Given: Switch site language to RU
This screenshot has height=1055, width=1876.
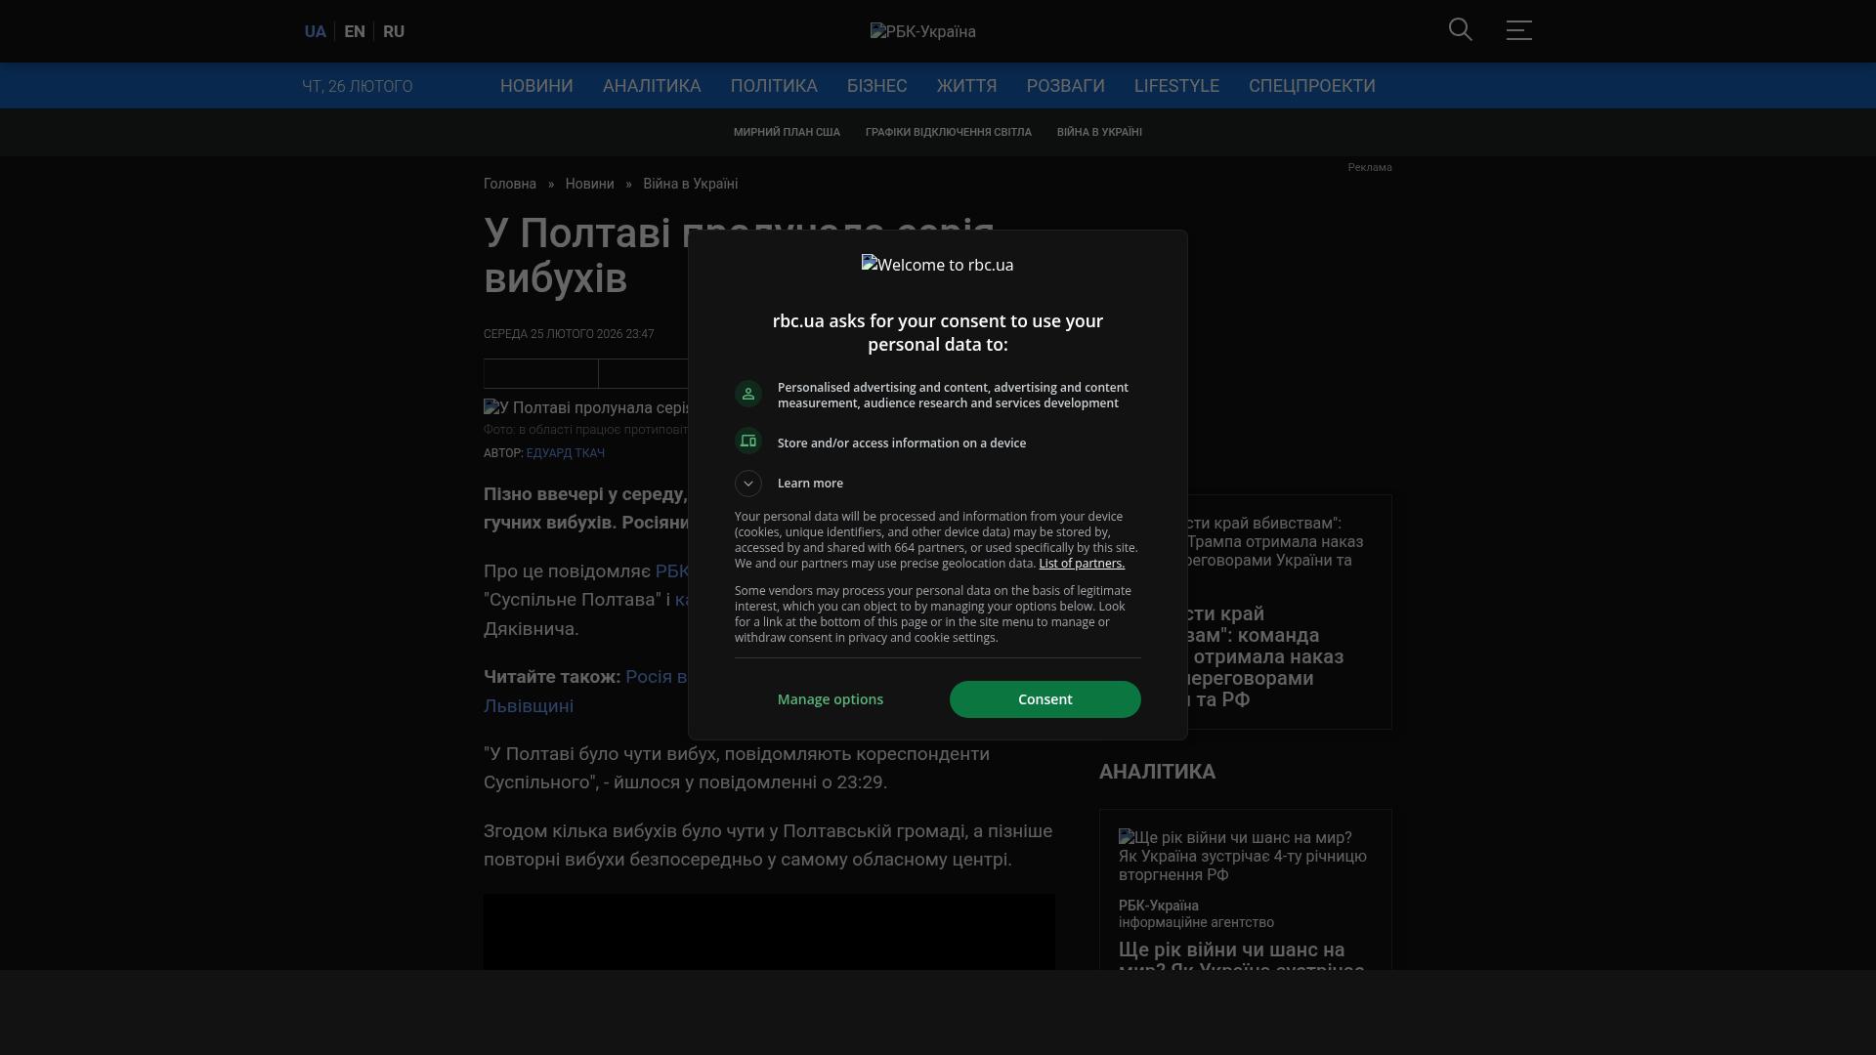Looking at the screenshot, I should pyautogui.click(x=394, y=32).
